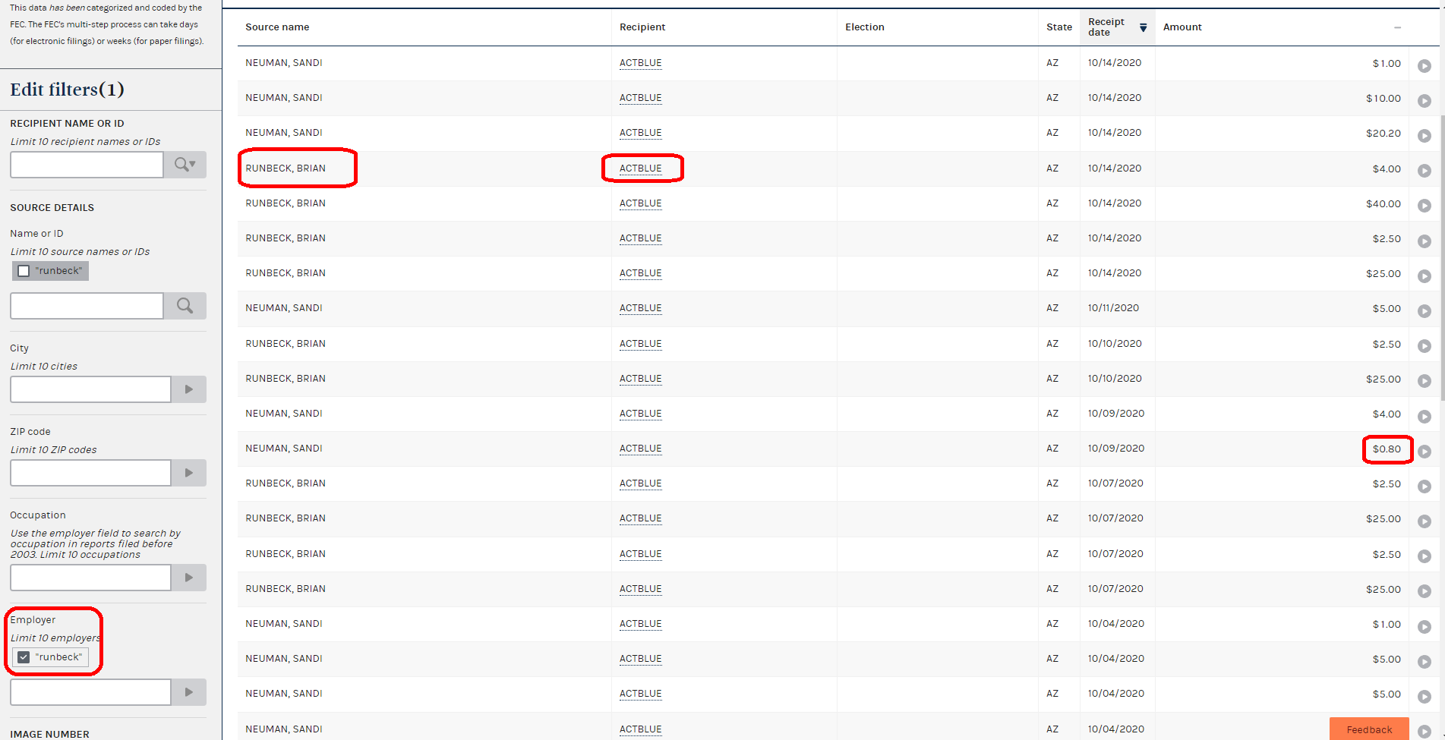Focus the Employer input field
The width and height of the screenshot is (1445, 740).
[90, 692]
